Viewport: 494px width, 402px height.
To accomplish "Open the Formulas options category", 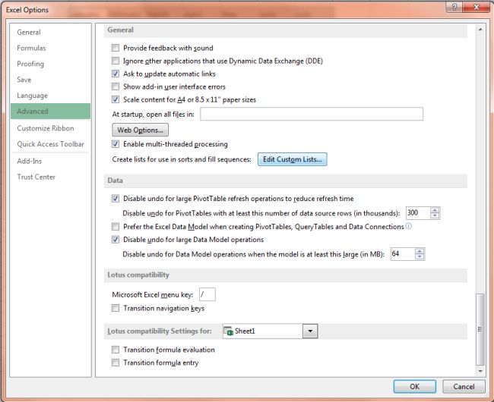I will coord(50,48).
